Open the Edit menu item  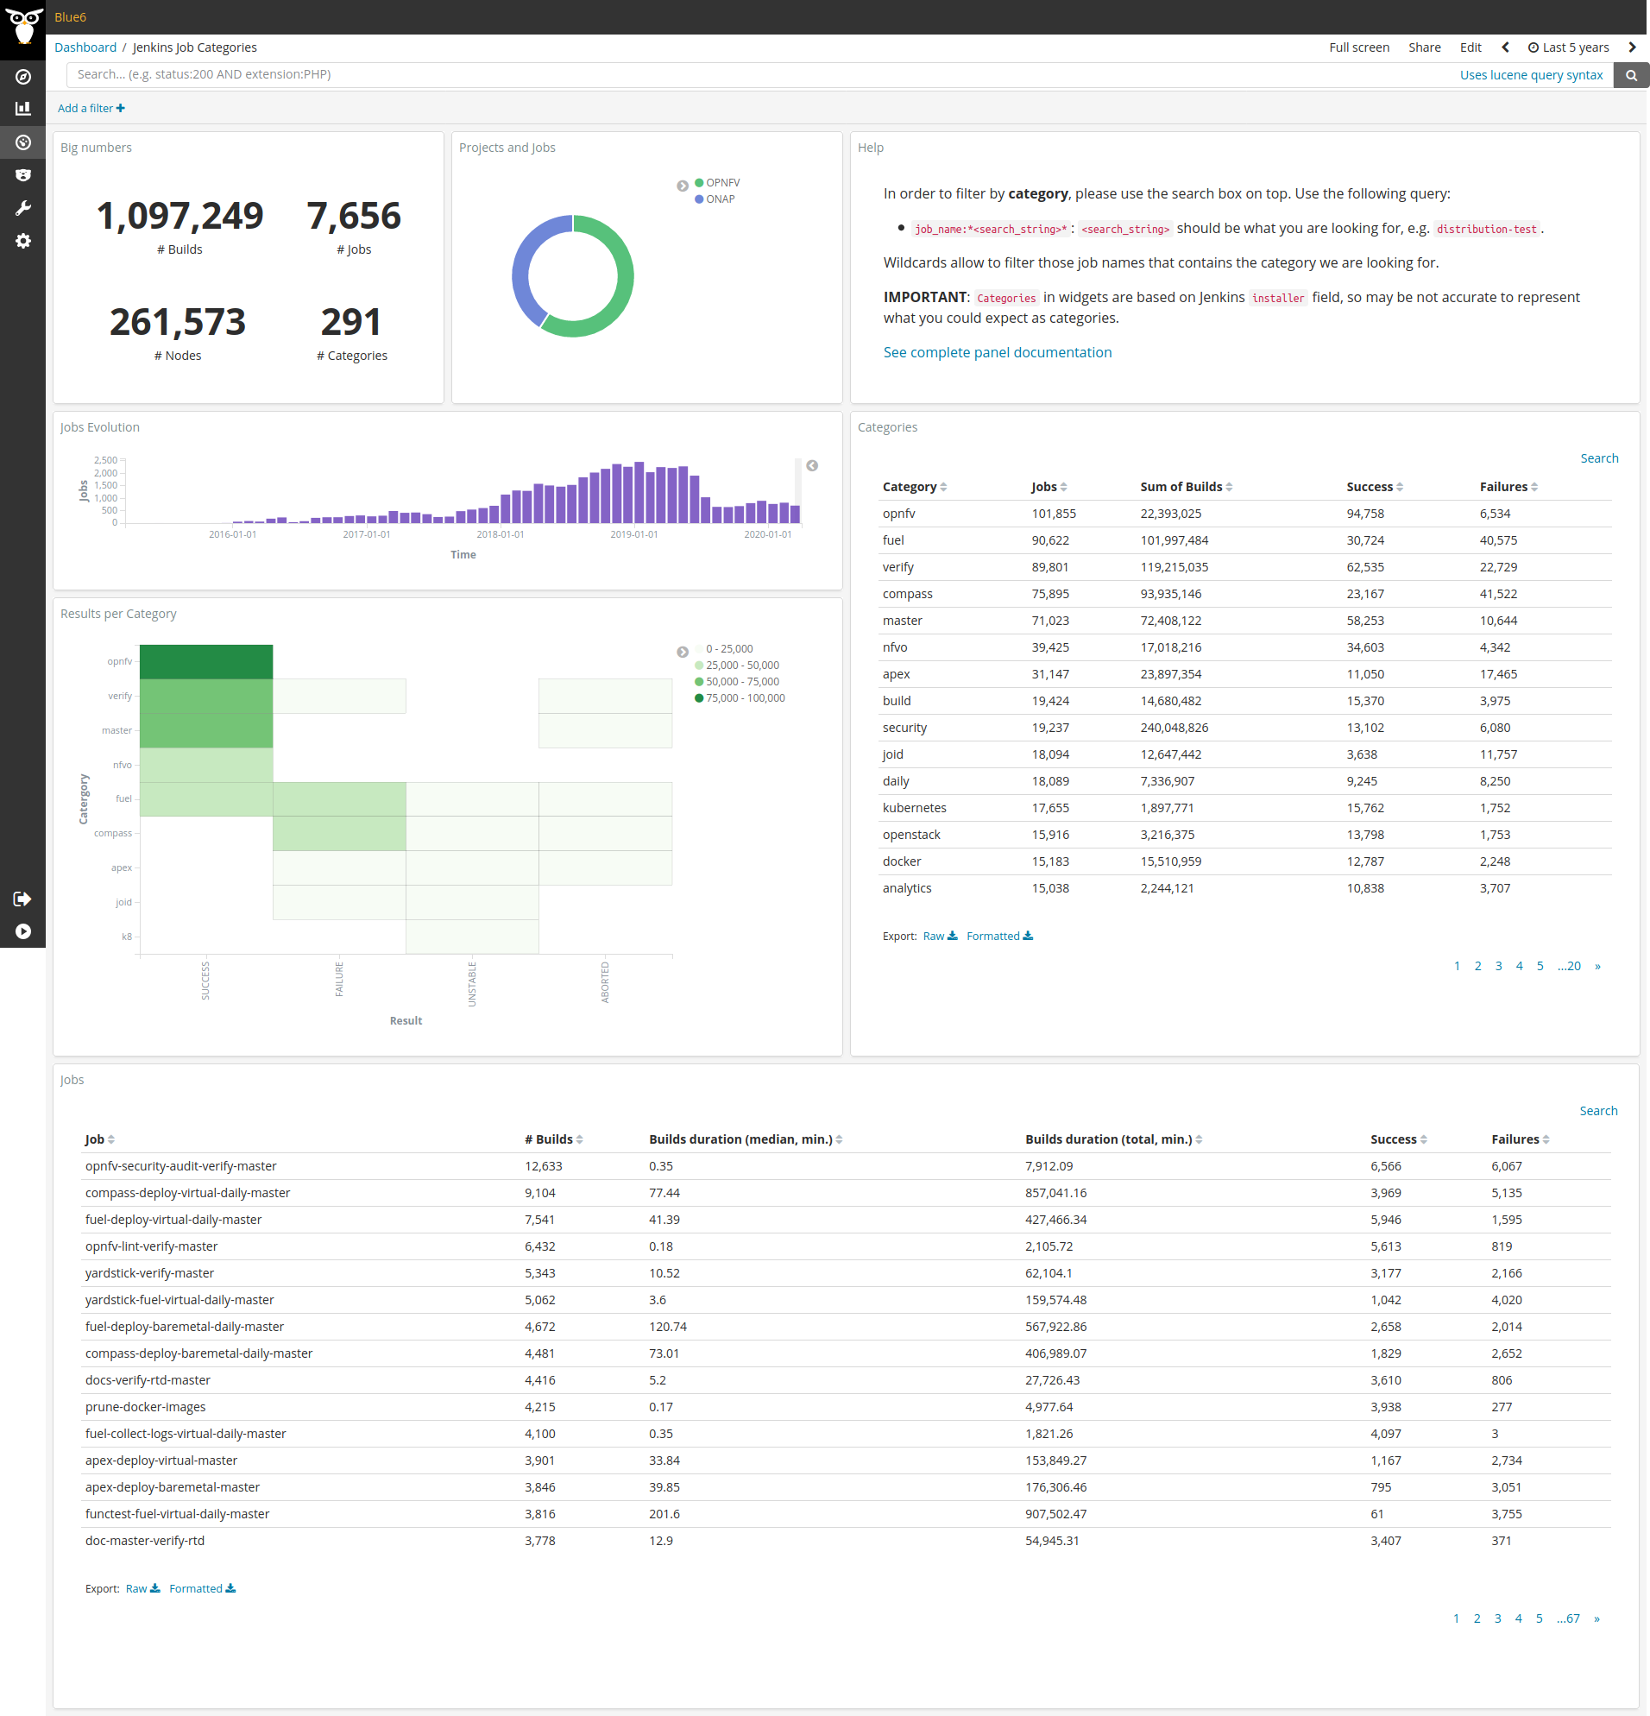1471,47
